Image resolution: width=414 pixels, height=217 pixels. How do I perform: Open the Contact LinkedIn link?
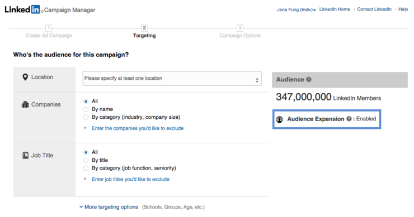point(374,9)
